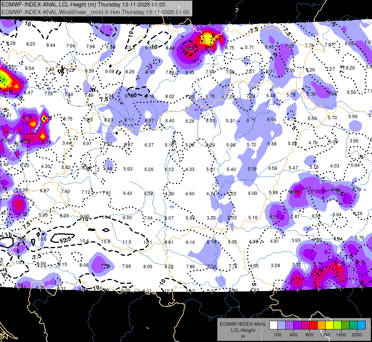
Task: Click the wind shear value 5.40
Action: (x=231, y=169)
